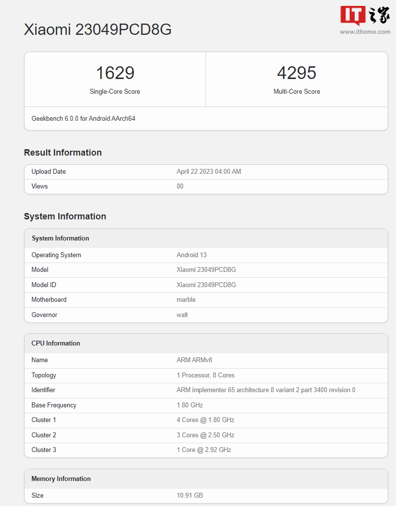
Task: Click the Governor label
Action: 45,315
